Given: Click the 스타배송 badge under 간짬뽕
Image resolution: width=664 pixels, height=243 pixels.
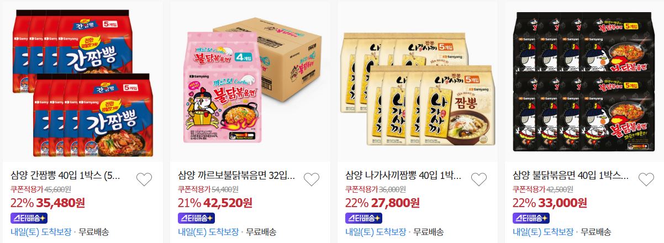Looking at the screenshot, I should click(x=29, y=218).
